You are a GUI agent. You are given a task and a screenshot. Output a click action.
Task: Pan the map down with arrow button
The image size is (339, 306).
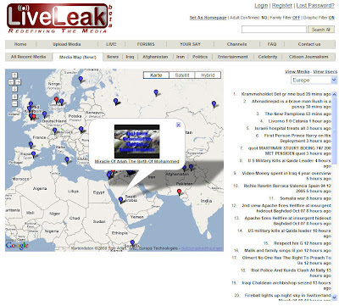14,89
